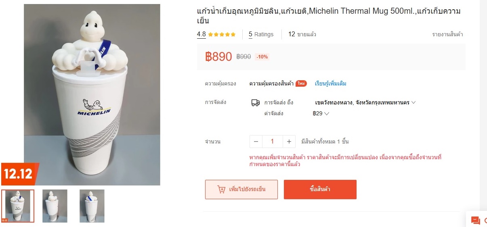Click the red ใหม่ badge
The height and width of the screenshot is (227, 487).
301,83
